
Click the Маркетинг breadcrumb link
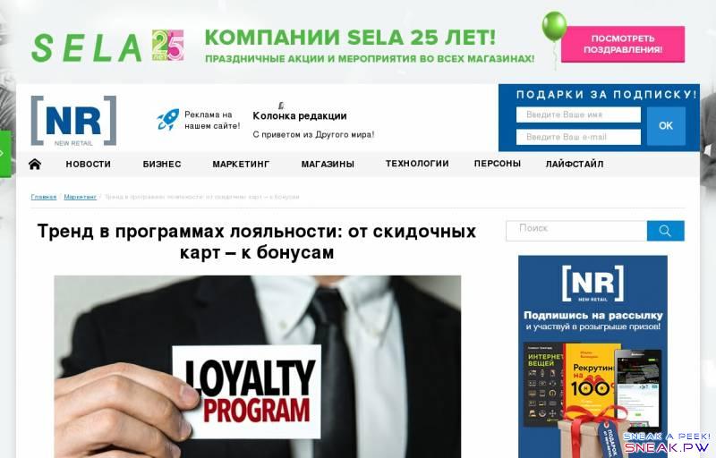[80, 197]
